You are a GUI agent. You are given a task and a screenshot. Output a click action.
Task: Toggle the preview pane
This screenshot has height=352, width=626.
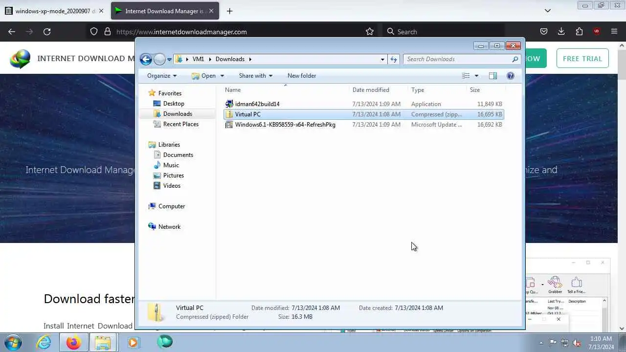(493, 76)
